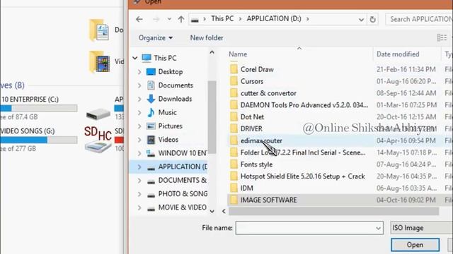Click the file list horizontal scrollbar
This screenshot has height=254, width=453.
click(333, 212)
